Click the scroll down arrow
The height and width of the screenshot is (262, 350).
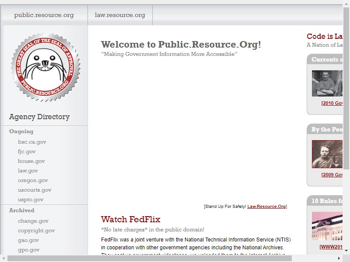(x=346, y=251)
